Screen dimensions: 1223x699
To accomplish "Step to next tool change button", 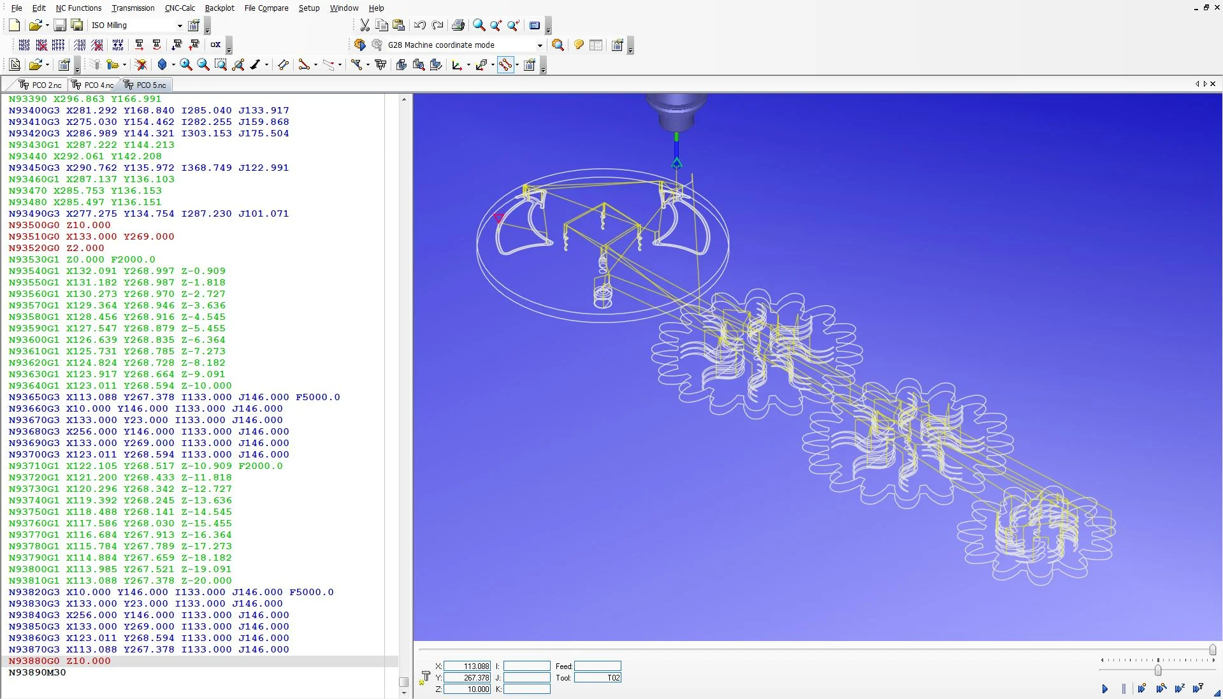I will (1198, 689).
